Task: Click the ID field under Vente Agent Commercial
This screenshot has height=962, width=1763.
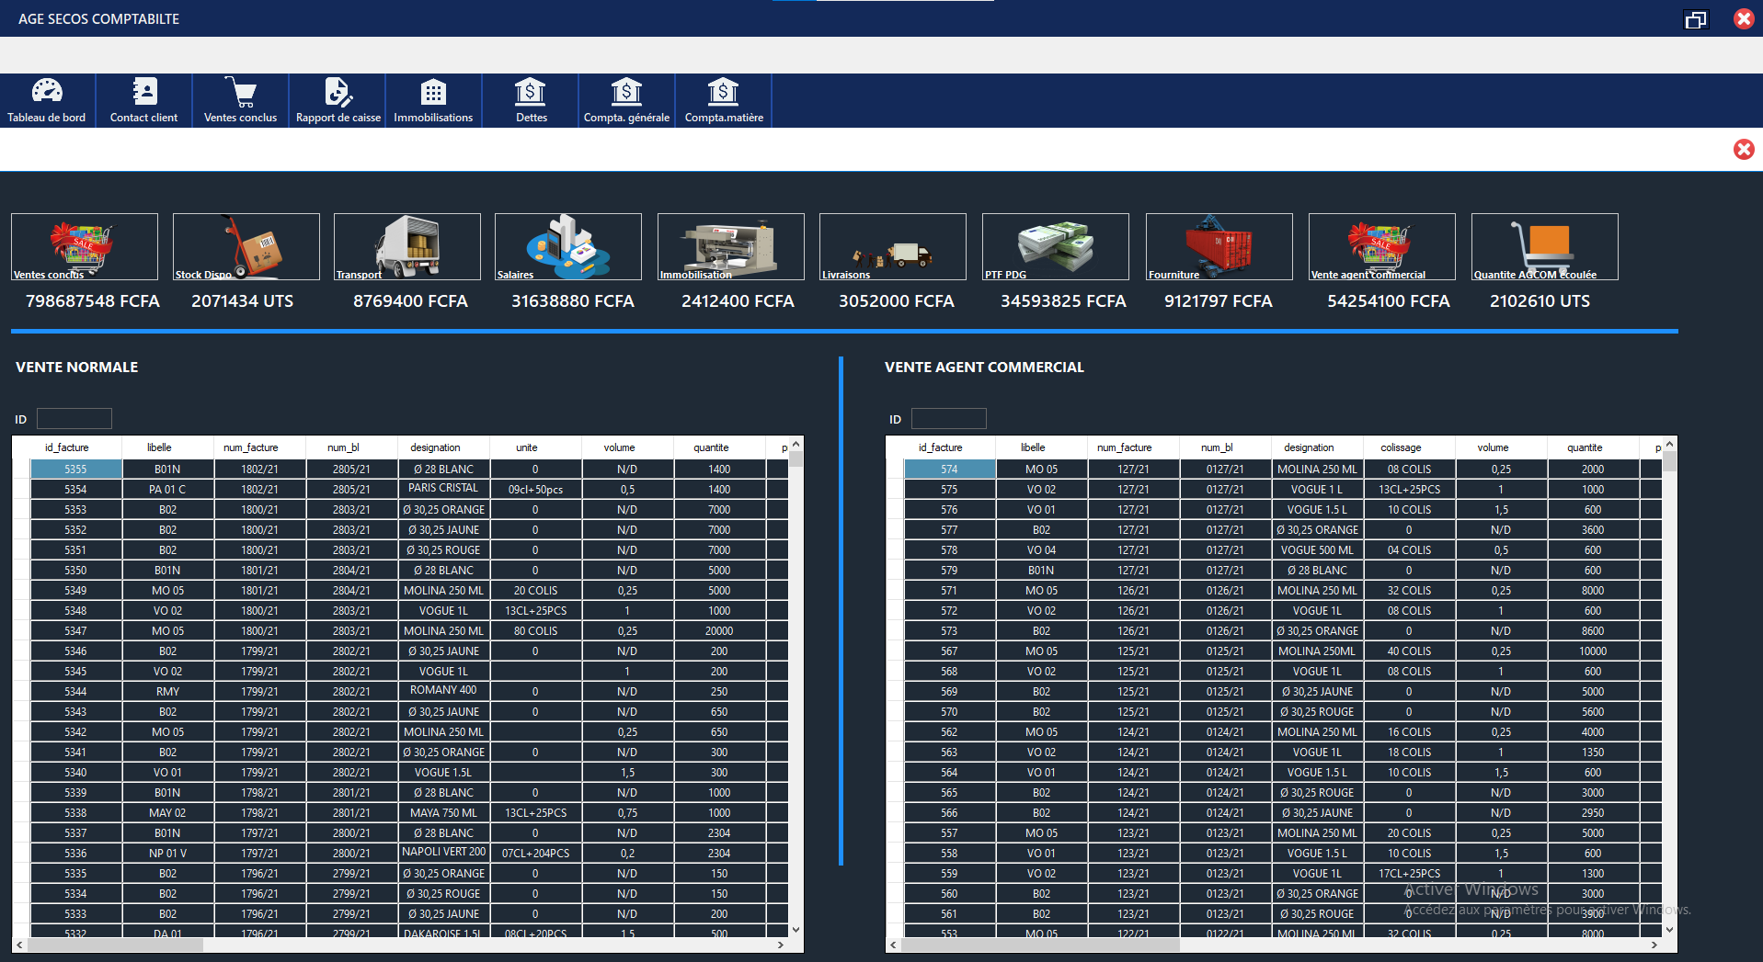Action: (948, 419)
